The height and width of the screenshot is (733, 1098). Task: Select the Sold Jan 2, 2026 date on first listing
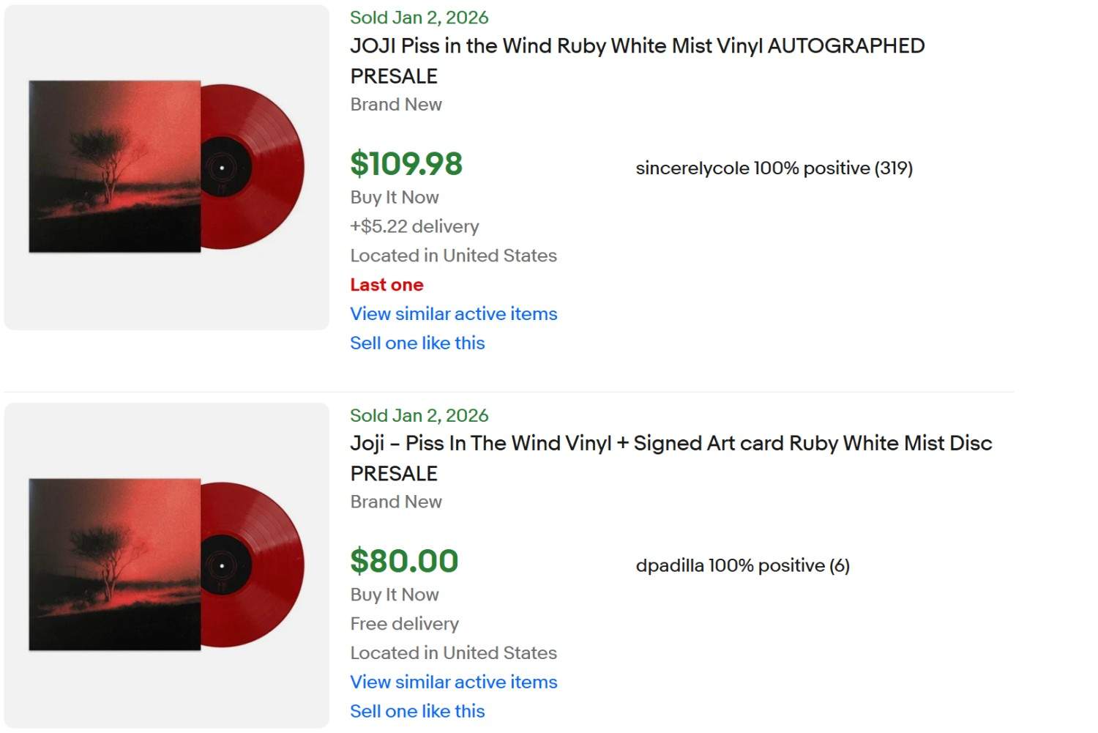tap(419, 17)
